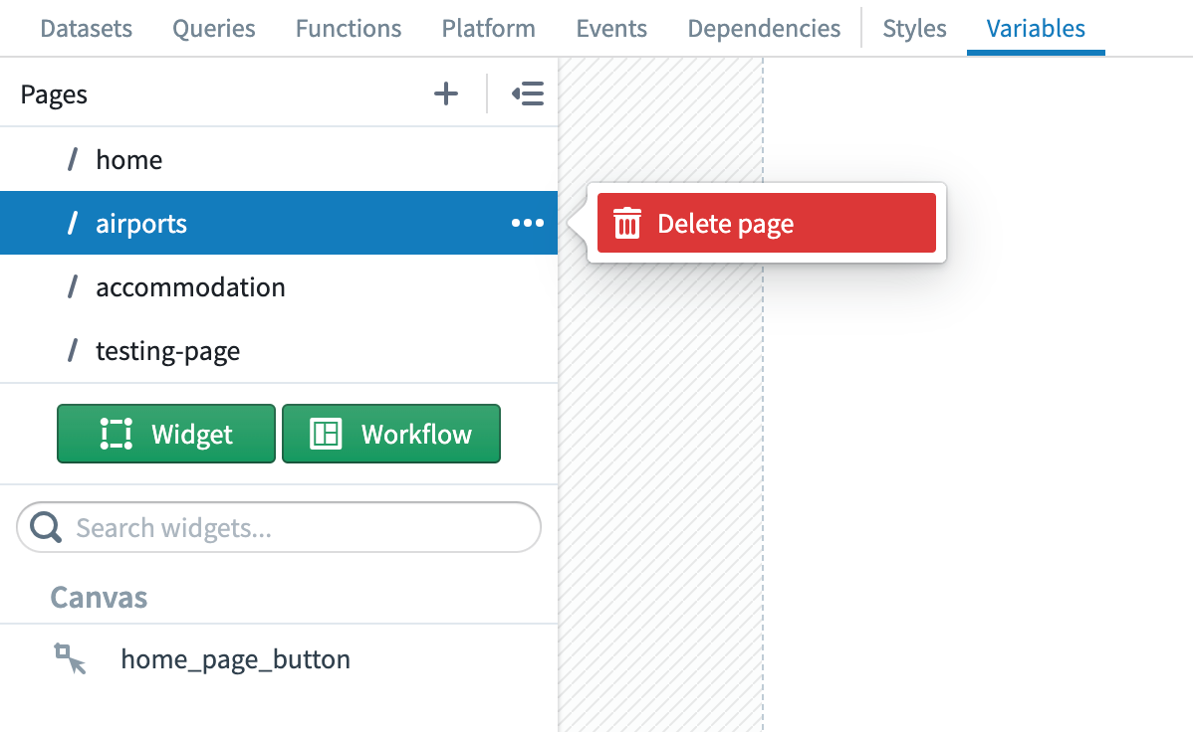Click the home_page_button widget cursor icon
Image resolution: width=1193 pixels, height=732 pixels.
click(x=70, y=659)
